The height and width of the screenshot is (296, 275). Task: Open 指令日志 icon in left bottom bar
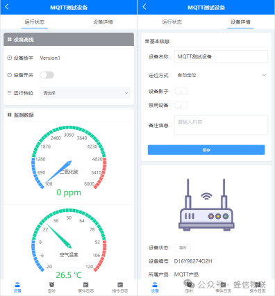[120, 285]
